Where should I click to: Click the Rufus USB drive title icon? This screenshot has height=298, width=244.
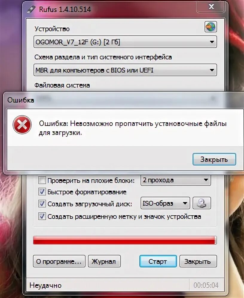coord(31,9)
